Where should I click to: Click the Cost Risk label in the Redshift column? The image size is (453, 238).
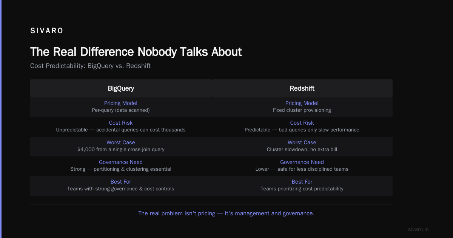tap(302, 123)
